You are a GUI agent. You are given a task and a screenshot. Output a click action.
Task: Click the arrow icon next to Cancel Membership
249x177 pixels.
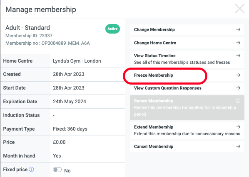click(238, 146)
